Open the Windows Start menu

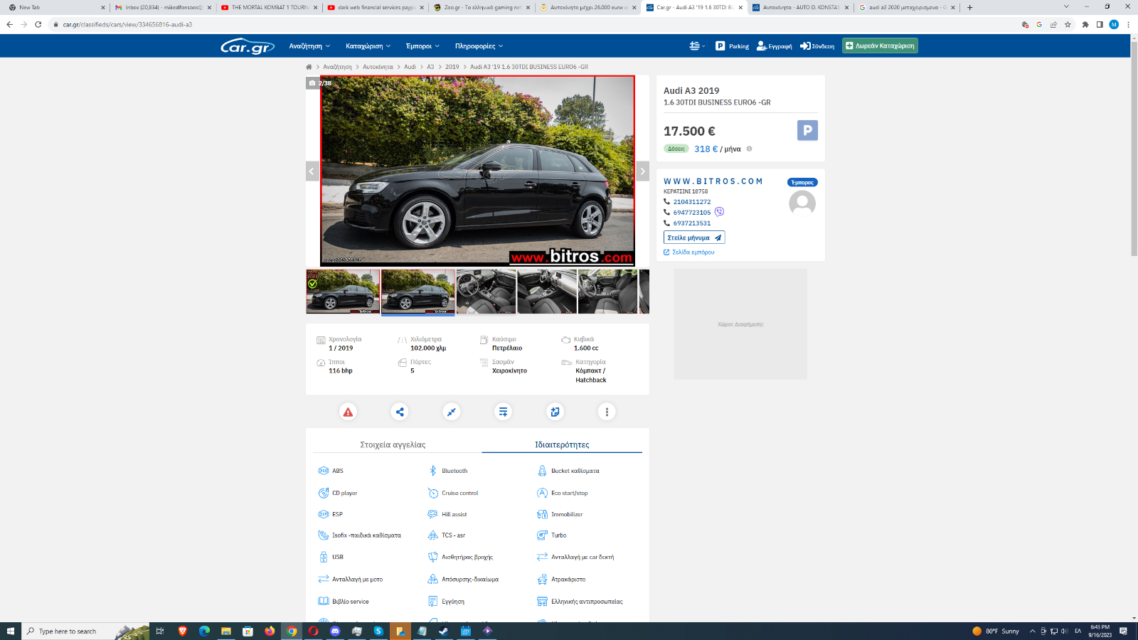(10, 631)
